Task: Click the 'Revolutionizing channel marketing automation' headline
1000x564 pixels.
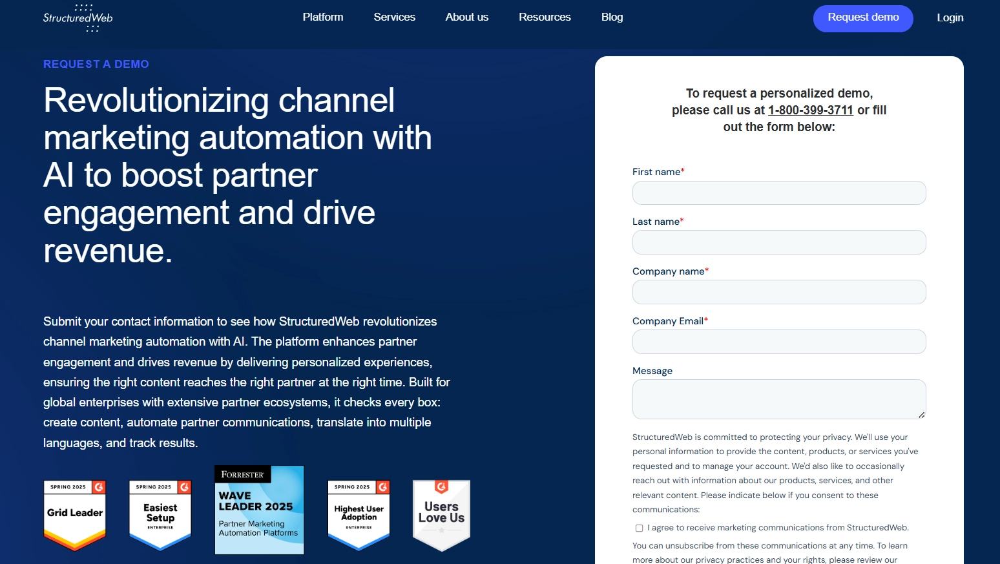Action: point(238,175)
